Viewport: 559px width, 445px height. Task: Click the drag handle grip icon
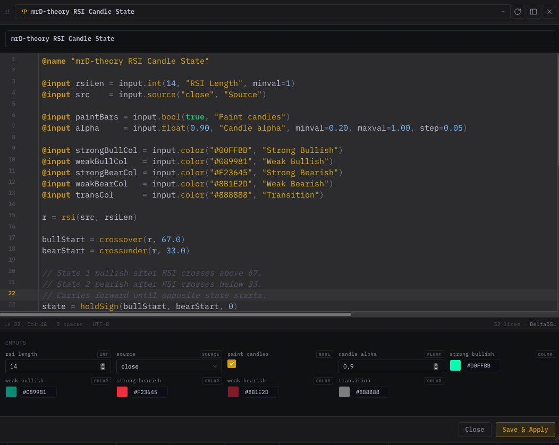tap(7, 12)
